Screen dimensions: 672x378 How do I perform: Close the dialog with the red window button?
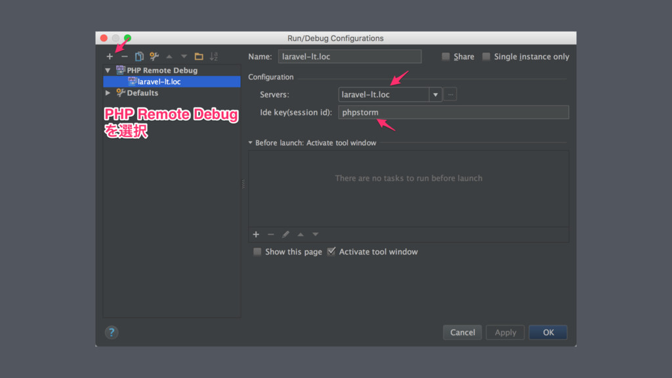(x=104, y=38)
